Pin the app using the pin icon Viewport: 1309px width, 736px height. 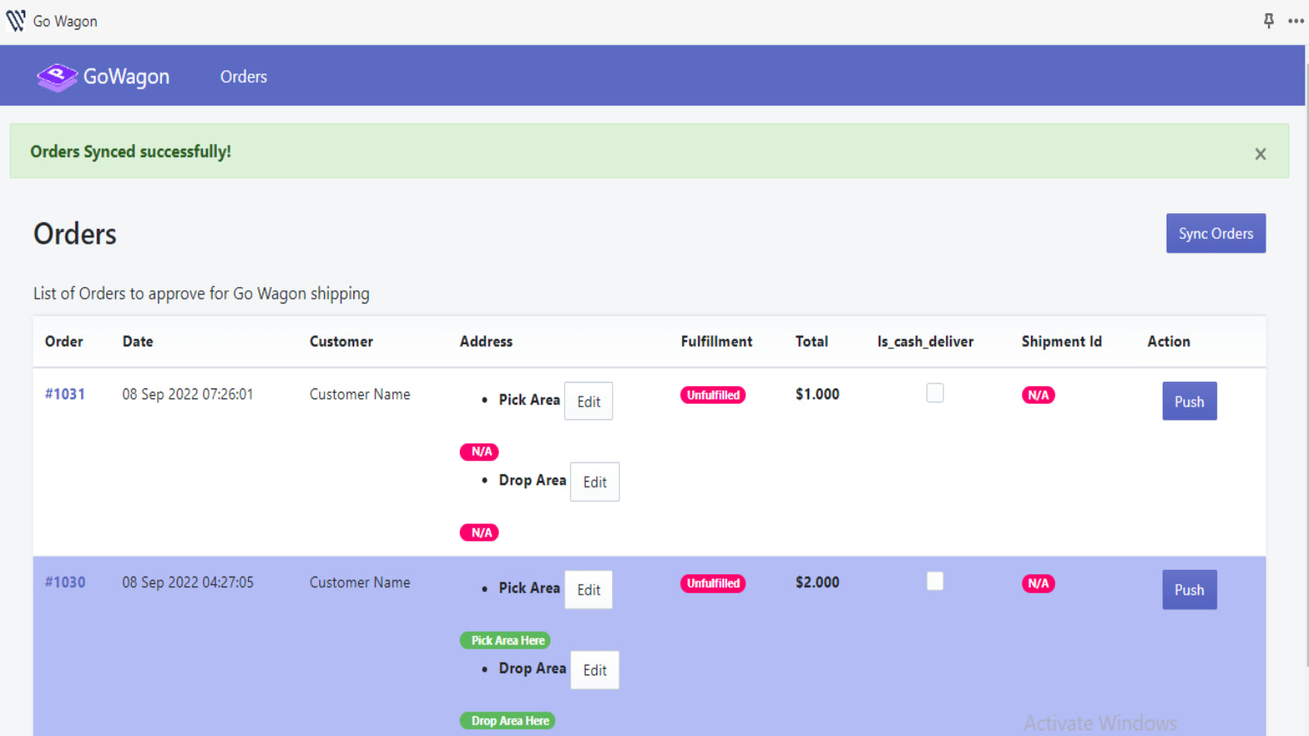coord(1269,20)
